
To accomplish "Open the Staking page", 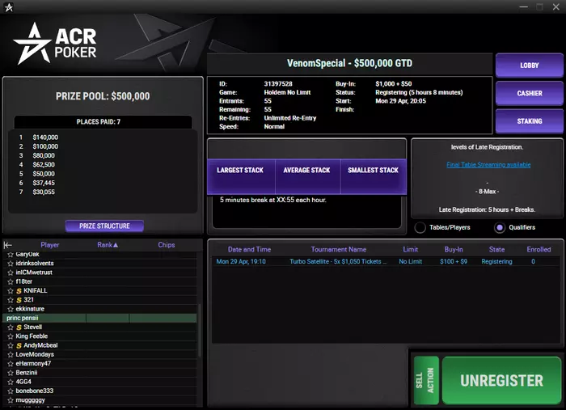I will pos(529,121).
